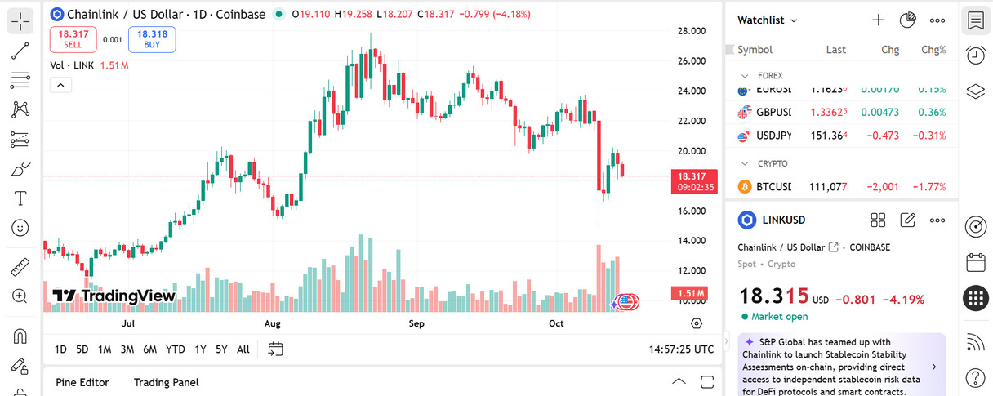This screenshot has width=993, height=396.
Task: Open the Watchlist dropdown menu
Action: 768,20
